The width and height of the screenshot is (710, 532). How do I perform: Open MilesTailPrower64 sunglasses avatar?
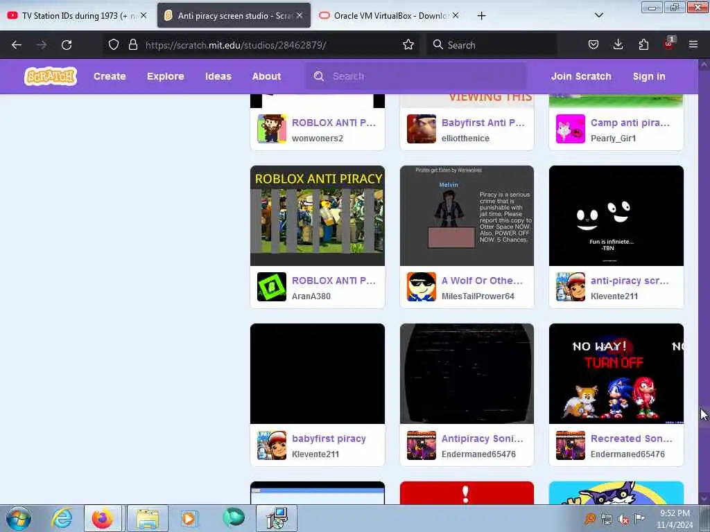coord(421,287)
